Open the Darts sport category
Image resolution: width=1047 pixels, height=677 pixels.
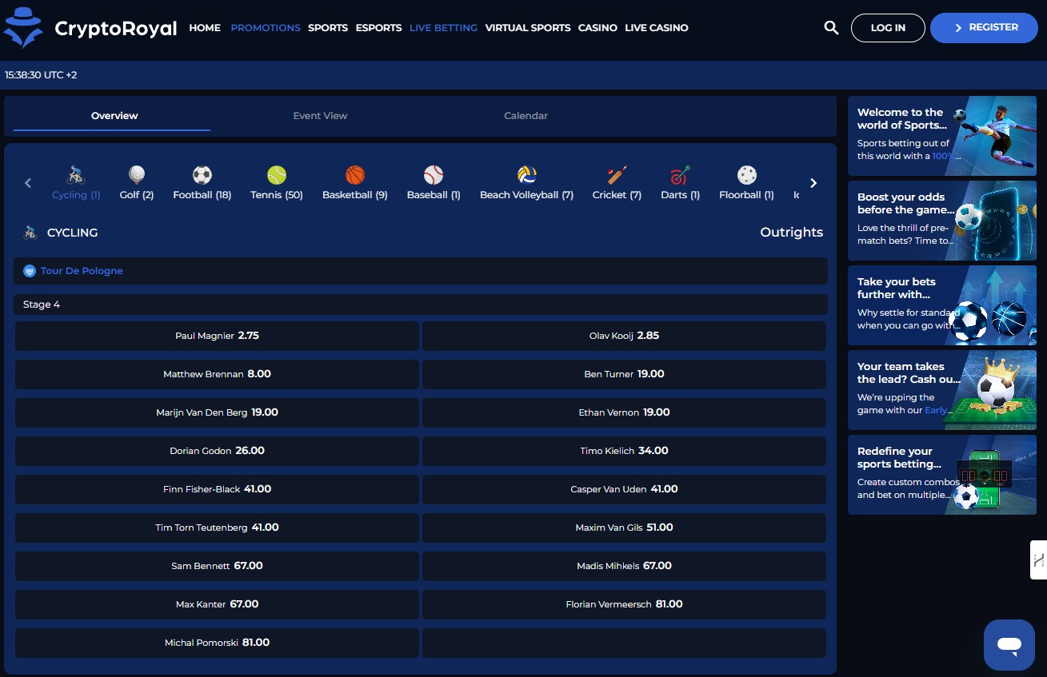[680, 175]
